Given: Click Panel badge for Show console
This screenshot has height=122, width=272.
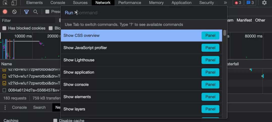Looking at the screenshot, I should (210, 84).
